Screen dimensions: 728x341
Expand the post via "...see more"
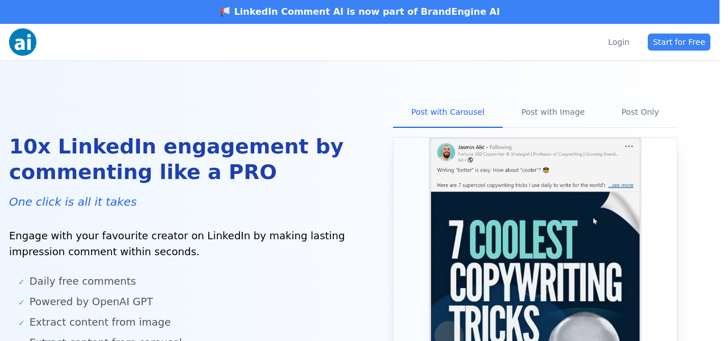point(621,185)
